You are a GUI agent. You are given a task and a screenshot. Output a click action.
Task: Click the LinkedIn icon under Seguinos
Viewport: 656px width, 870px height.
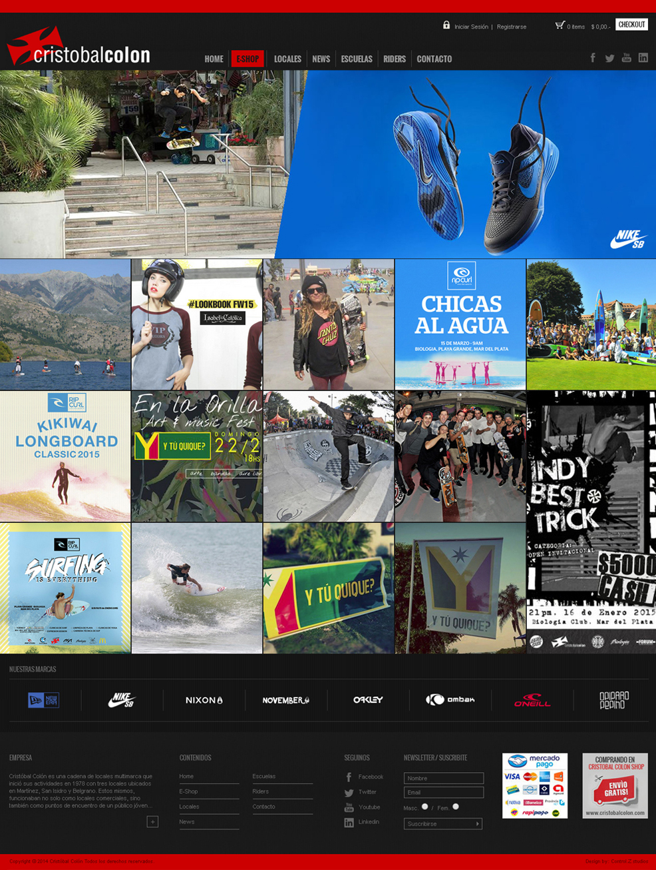349,823
